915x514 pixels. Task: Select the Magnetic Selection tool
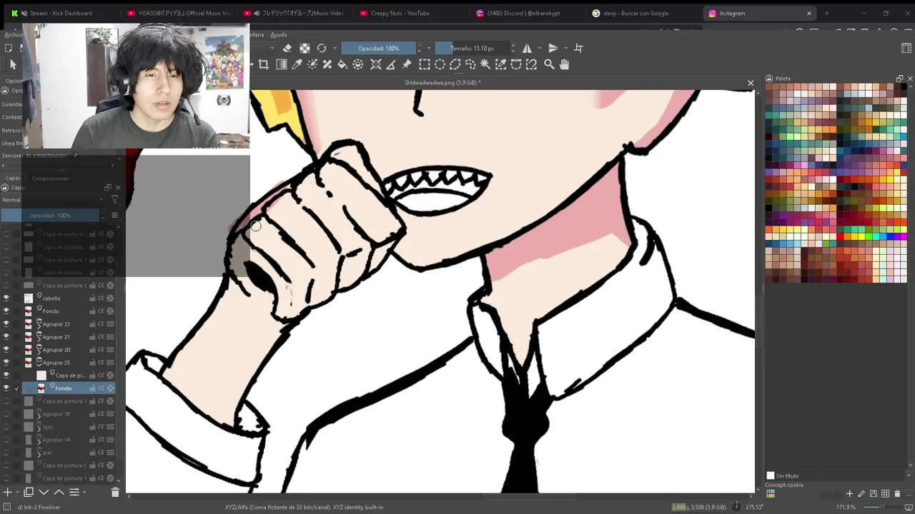tap(532, 64)
